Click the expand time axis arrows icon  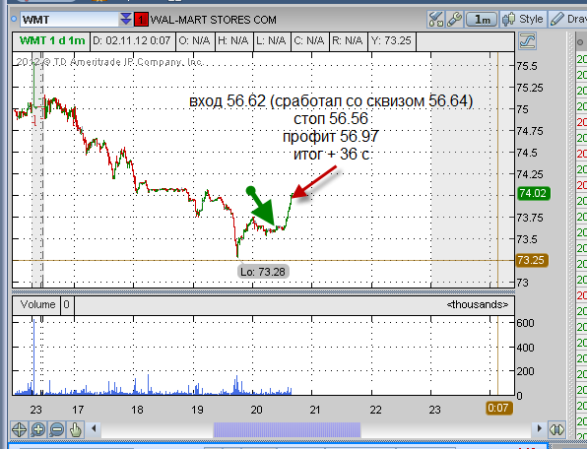[x=556, y=429]
